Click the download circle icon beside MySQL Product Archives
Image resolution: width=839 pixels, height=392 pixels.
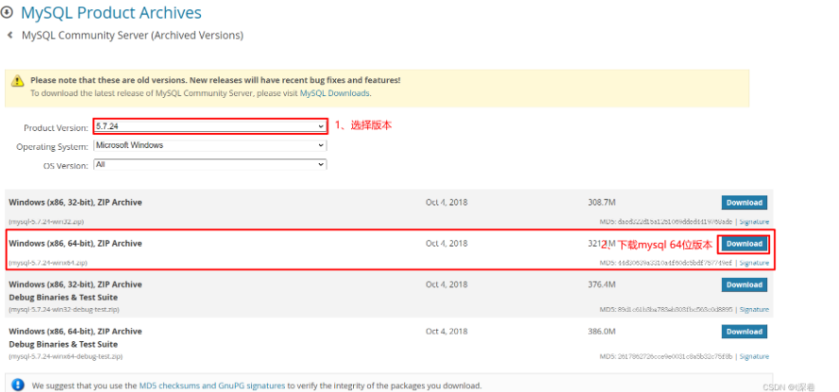click(x=7, y=12)
